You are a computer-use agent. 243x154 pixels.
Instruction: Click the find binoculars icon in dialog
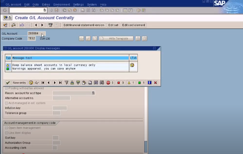click(x=96, y=83)
